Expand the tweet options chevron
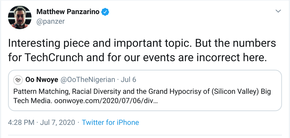 click(x=278, y=12)
